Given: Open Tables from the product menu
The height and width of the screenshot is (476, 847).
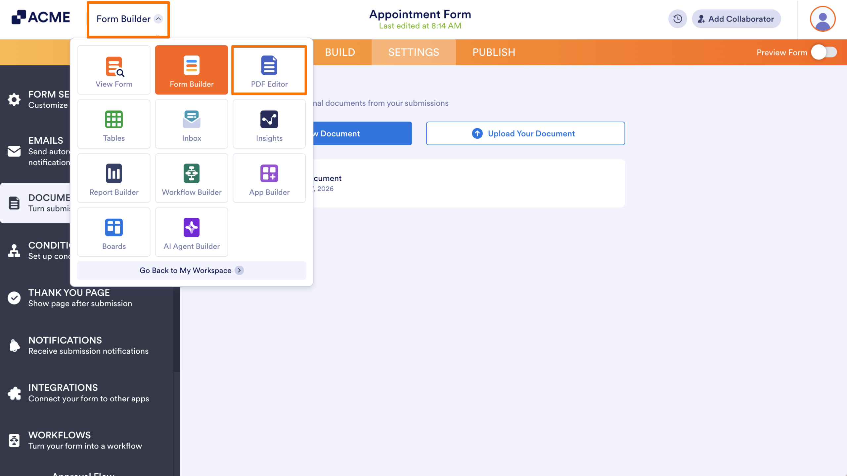Looking at the screenshot, I should (x=114, y=124).
